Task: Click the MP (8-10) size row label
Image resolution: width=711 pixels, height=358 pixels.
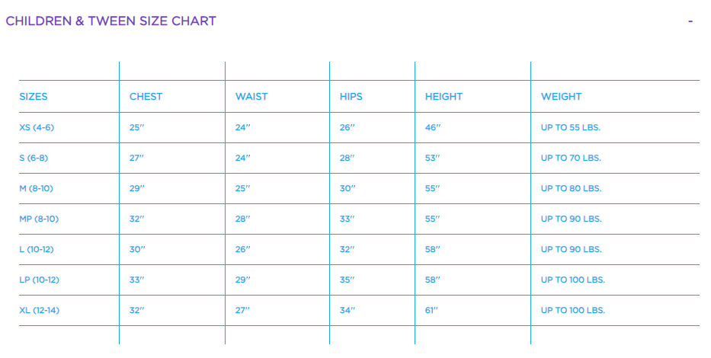Action: tap(39, 219)
